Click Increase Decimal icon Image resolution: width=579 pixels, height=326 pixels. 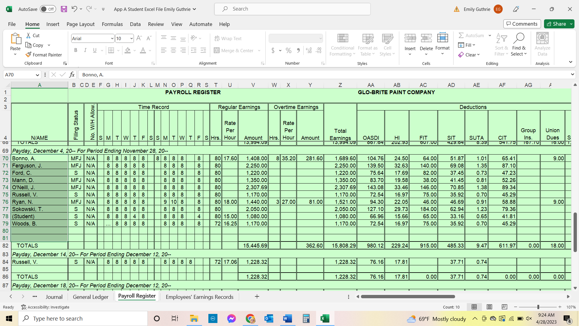[309, 50]
